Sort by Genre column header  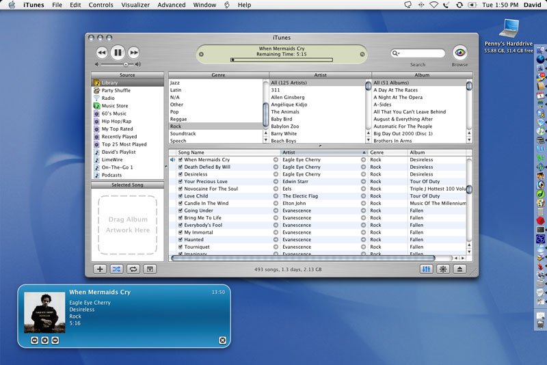(x=388, y=152)
